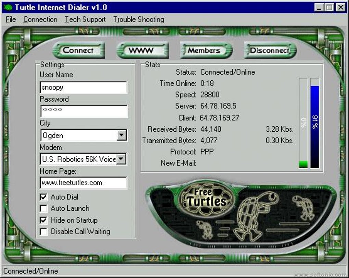Open the Trouble Shooting menu

tap(139, 19)
